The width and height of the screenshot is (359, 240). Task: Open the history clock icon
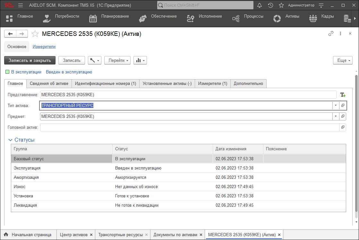coord(270,5)
